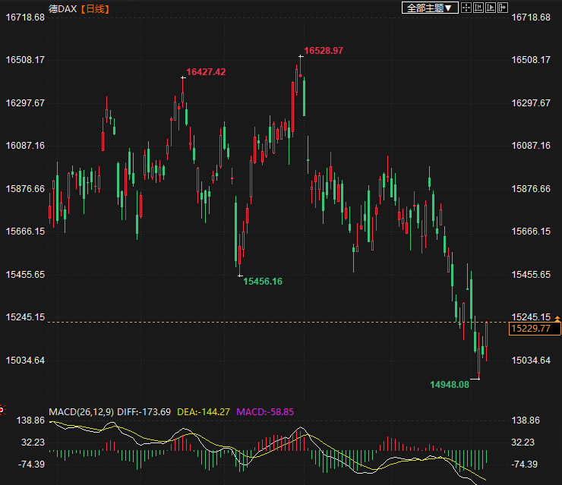This screenshot has width=562, height=485.
Task: Click the crosshair cursor icon
Action: 467,8
